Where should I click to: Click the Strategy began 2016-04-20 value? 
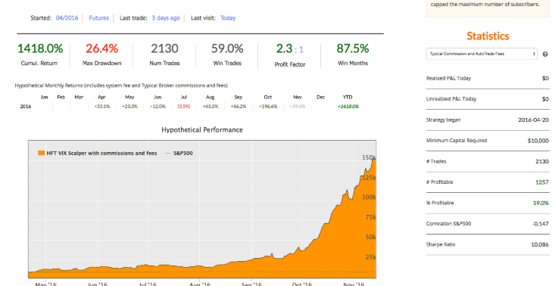(533, 120)
